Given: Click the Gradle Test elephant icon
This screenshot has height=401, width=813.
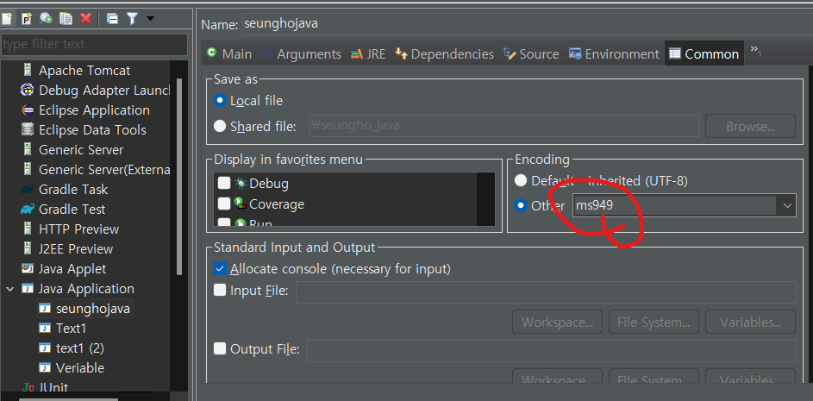Looking at the screenshot, I should [x=28, y=209].
